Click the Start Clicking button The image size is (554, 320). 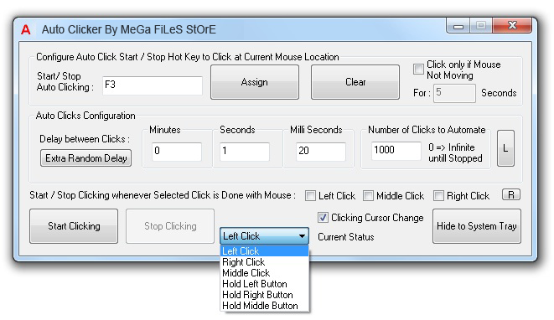point(74,226)
